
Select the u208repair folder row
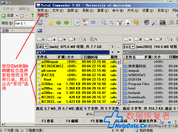click(x=76, y=62)
